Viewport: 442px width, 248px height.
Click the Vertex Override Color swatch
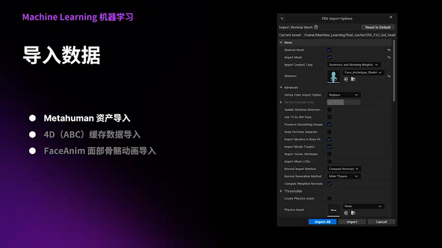pos(344,102)
